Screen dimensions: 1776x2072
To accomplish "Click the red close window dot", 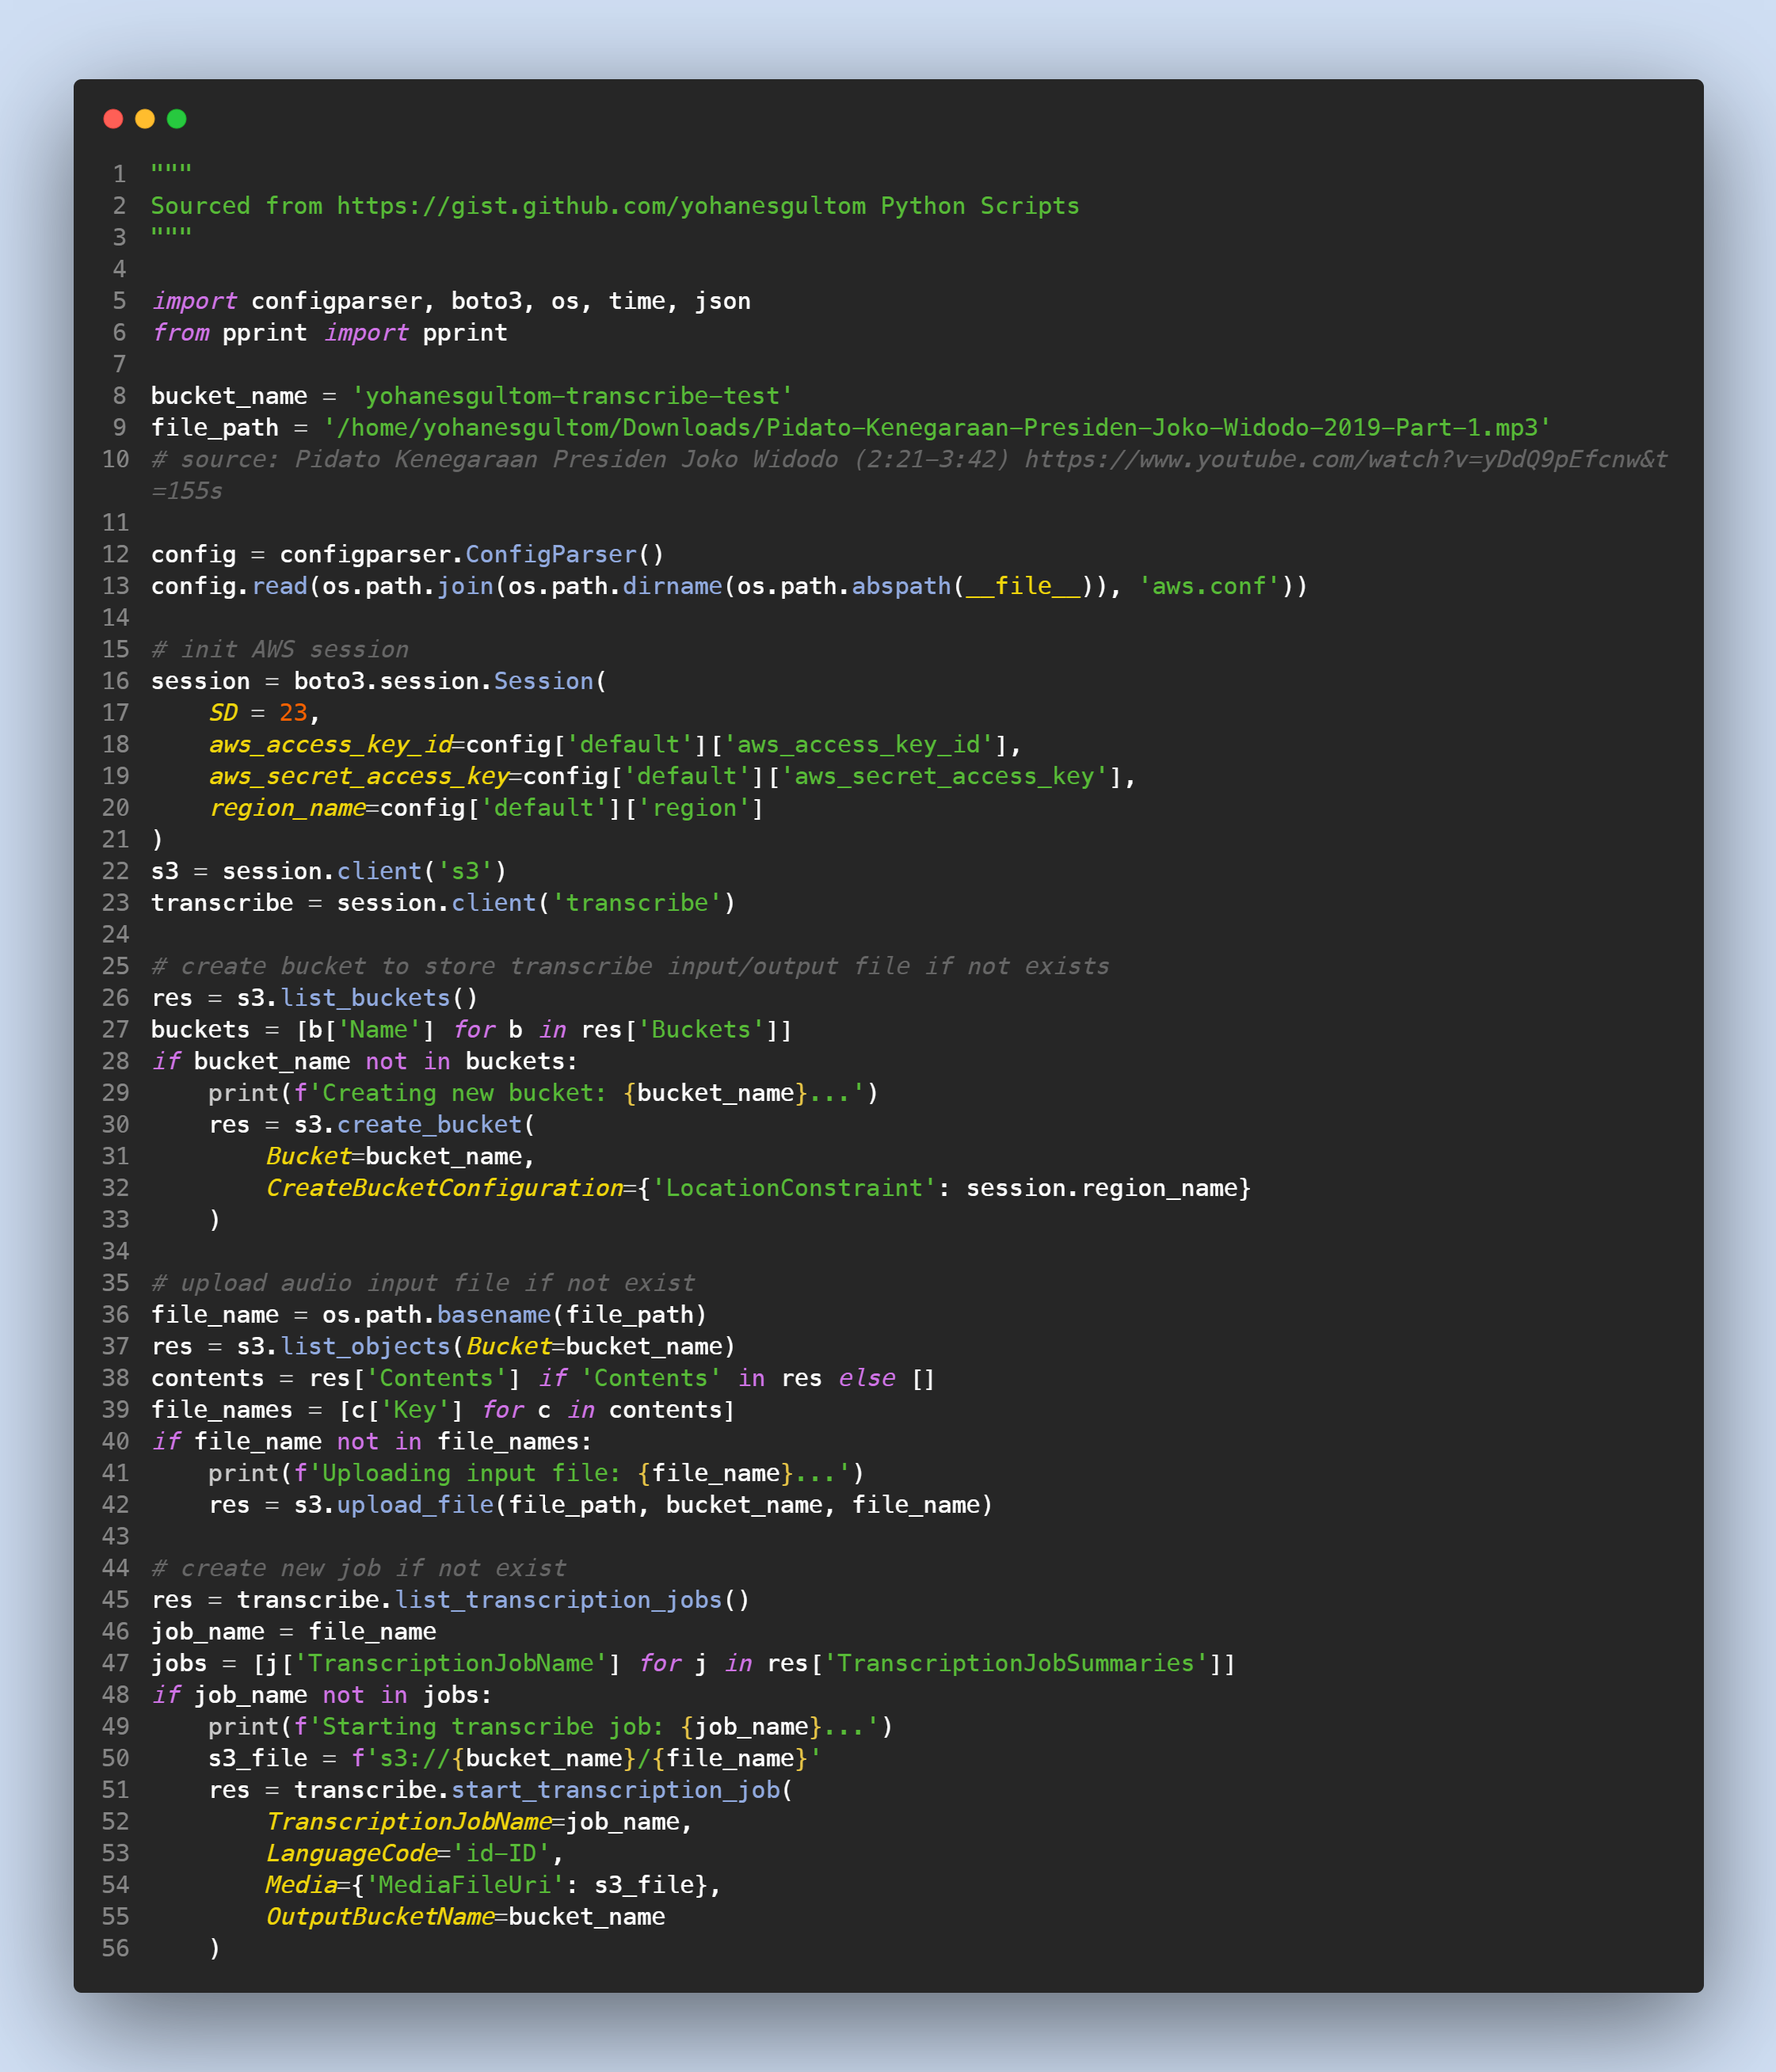I will [113, 119].
